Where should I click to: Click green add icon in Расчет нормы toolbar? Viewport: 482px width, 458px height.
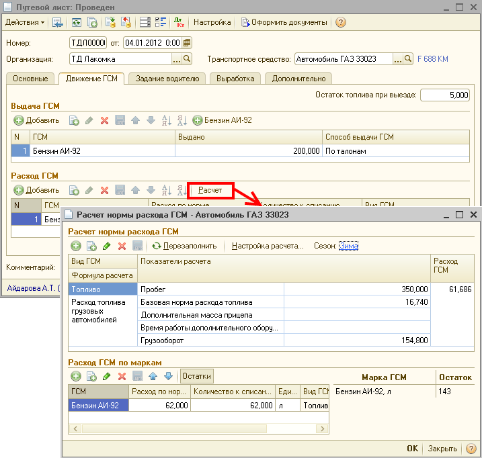(x=76, y=246)
